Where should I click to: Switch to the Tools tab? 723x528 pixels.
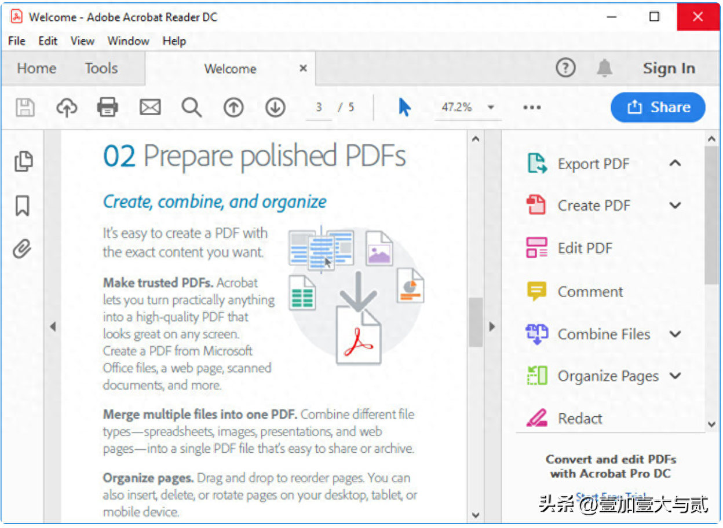(x=101, y=68)
